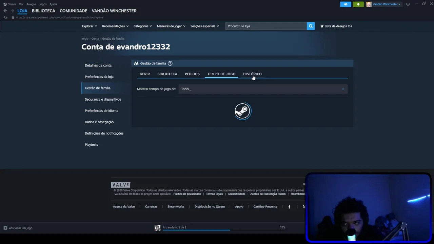434x244 pixels.
Task: Click the Valve logo in the footer
Action: point(121,185)
